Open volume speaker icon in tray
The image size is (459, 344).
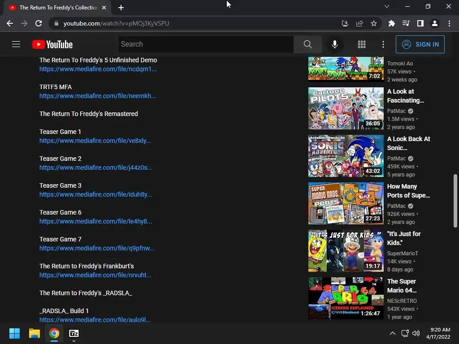pyautogui.click(x=416, y=333)
